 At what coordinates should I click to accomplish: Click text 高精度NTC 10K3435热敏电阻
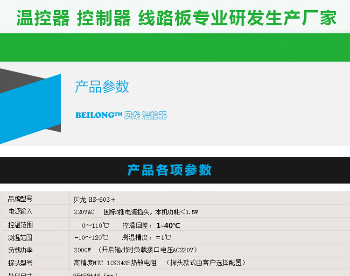[115, 262]
